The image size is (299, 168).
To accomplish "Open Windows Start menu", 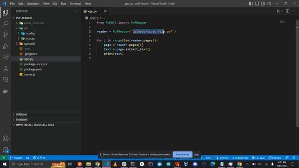I will tap(5, 164).
